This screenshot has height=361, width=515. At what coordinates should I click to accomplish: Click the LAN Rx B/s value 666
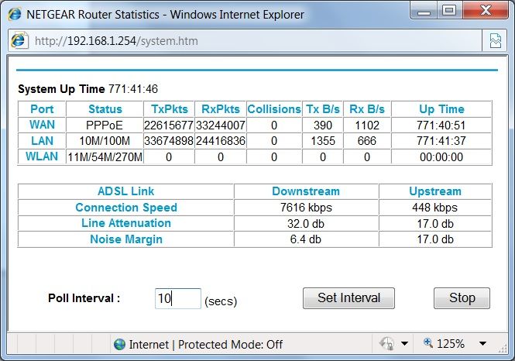tap(367, 141)
